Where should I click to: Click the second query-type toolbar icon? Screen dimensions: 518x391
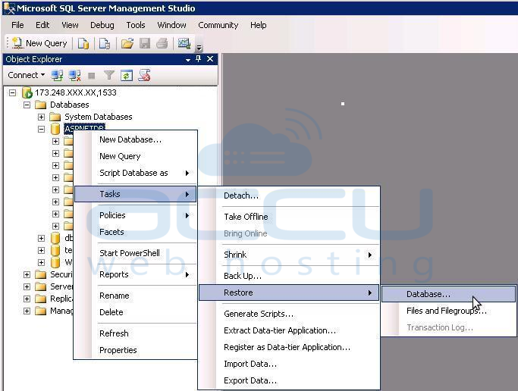pyautogui.click(x=105, y=43)
